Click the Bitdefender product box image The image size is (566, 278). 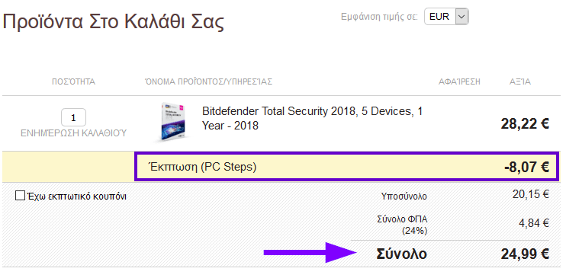172,122
